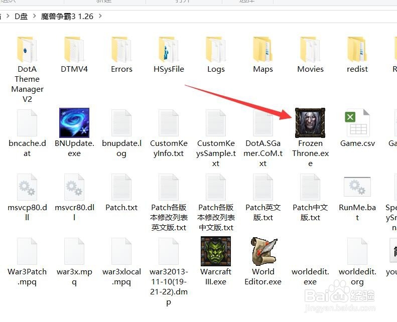Select the BNUpdate.exe swirl icon

pos(74,123)
